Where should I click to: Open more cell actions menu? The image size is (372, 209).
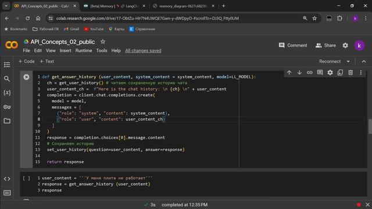[x=360, y=73]
